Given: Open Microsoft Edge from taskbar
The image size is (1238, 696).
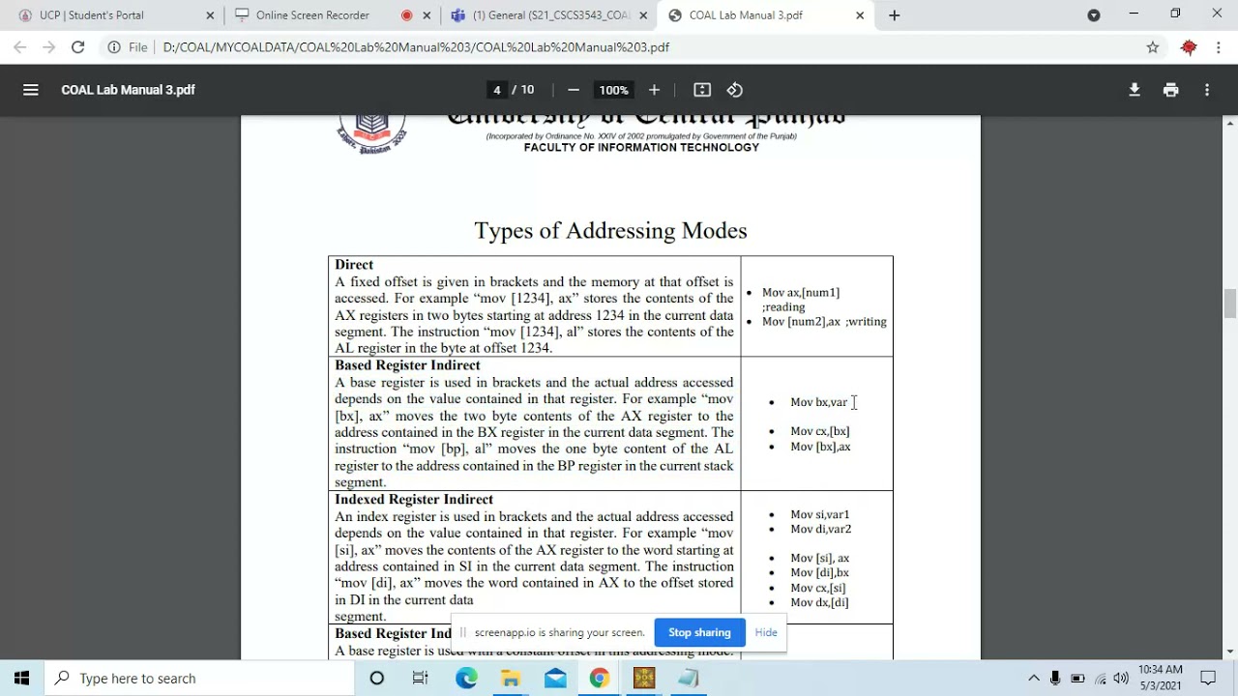Looking at the screenshot, I should tap(466, 679).
